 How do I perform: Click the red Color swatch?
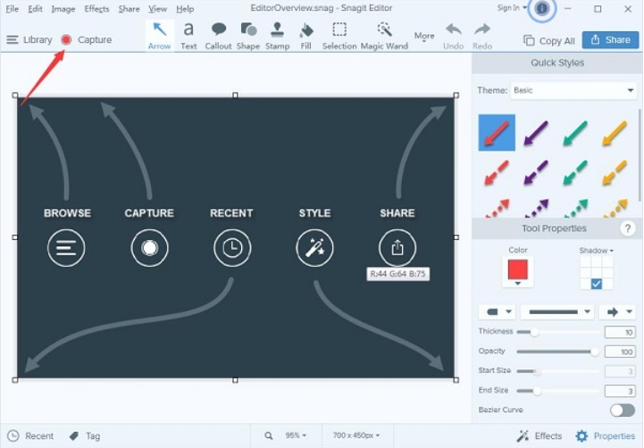517,270
